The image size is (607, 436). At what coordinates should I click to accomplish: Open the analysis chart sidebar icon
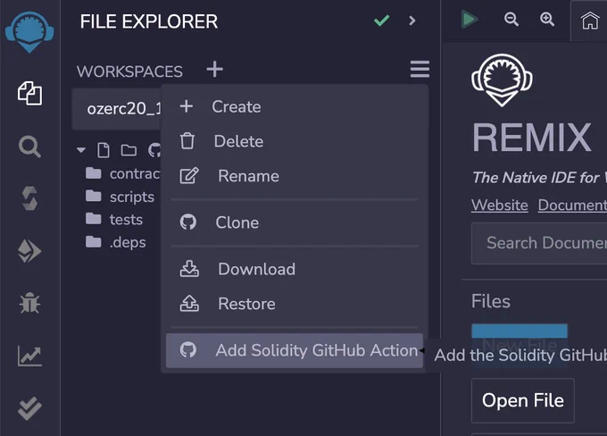(29, 356)
